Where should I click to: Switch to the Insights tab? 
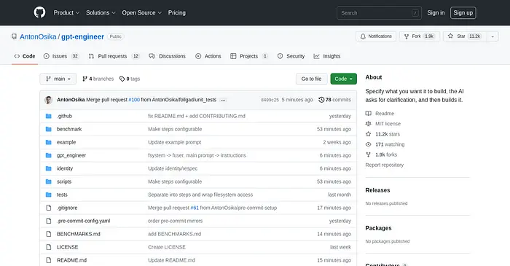tap(327, 56)
